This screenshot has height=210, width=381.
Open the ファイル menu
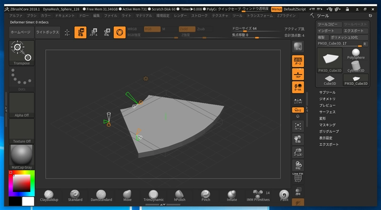(x=110, y=16)
